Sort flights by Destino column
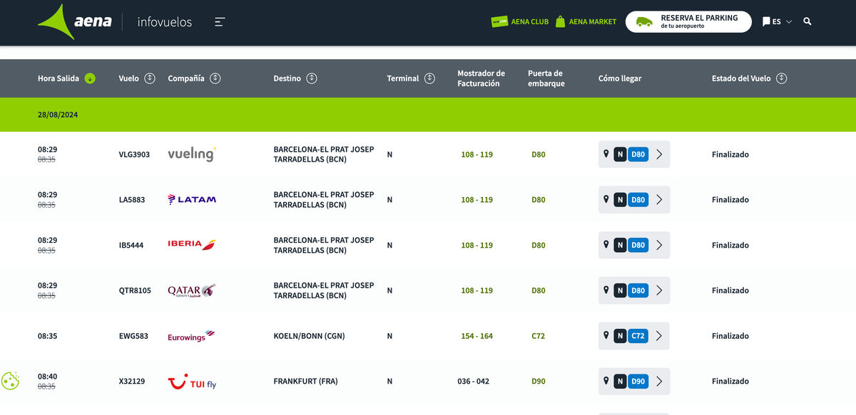 click(312, 78)
